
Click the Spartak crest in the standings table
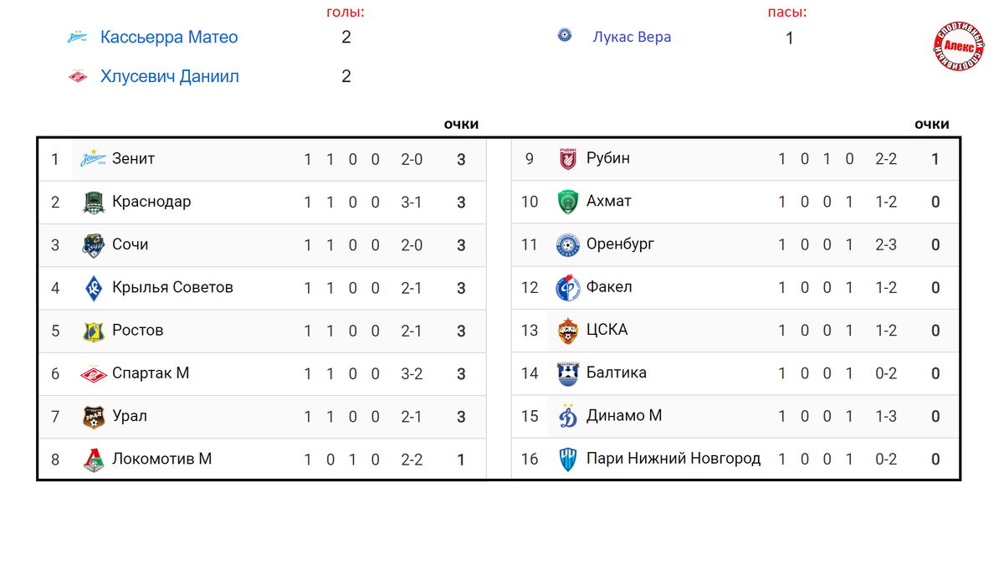[x=94, y=374]
